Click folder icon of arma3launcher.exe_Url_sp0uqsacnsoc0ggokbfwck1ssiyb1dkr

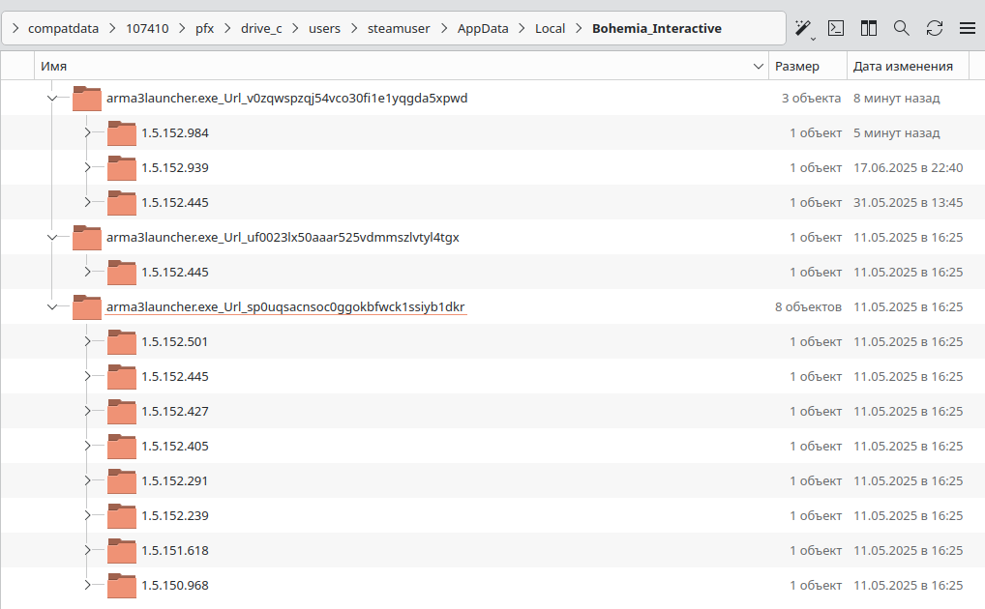87,307
